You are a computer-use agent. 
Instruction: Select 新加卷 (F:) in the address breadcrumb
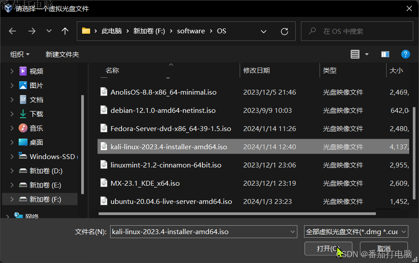pyautogui.click(x=149, y=31)
